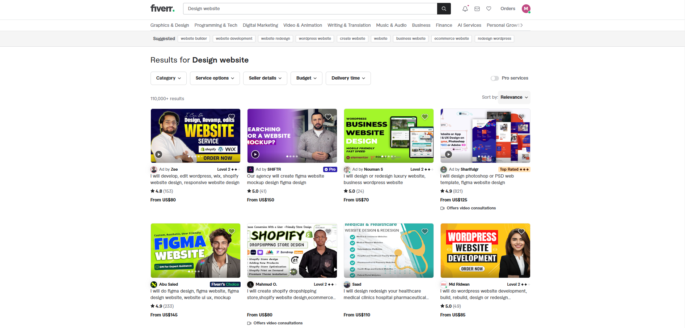The height and width of the screenshot is (328, 685).
Task: Save Zee's website service gig
Action: (x=232, y=117)
